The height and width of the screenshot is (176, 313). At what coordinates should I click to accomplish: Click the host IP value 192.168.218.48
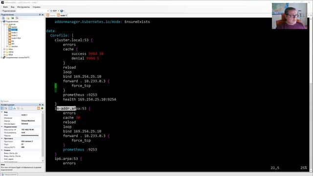point(27,130)
